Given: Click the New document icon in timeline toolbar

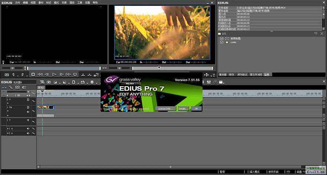Looking at the screenshot, I should (x=74, y=82).
